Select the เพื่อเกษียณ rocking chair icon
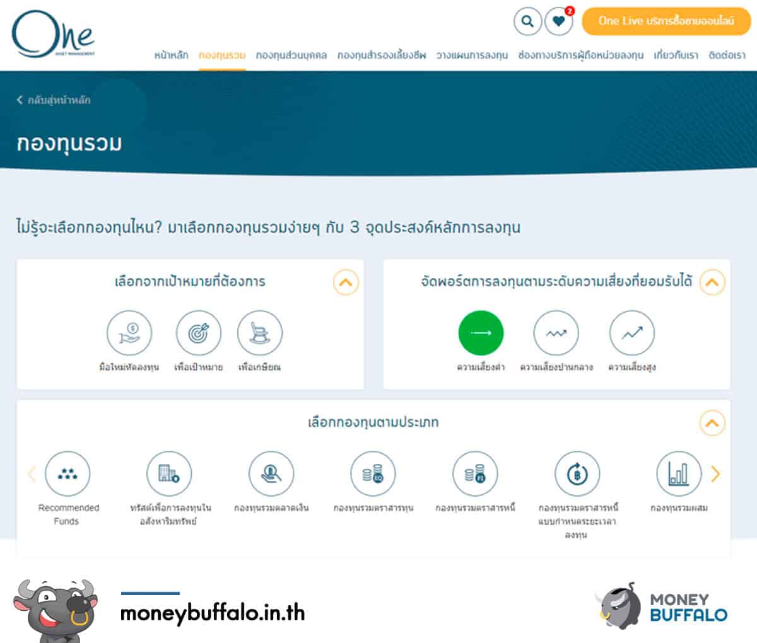757x643 pixels. (259, 333)
